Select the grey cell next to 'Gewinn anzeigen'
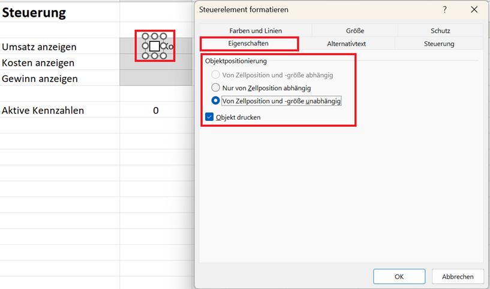The height and width of the screenshot is (289, 490). [156, 78]
